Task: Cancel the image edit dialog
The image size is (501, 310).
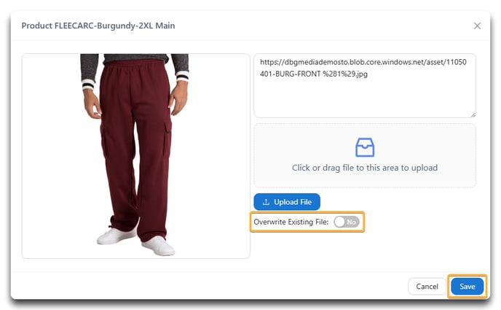Action: click(x=427, y=287)
